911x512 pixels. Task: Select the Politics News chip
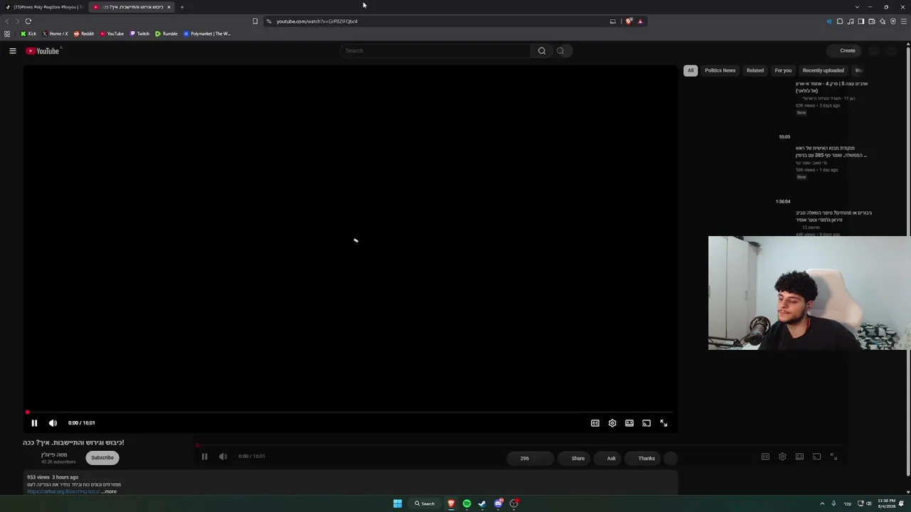[x=720, y=70]
